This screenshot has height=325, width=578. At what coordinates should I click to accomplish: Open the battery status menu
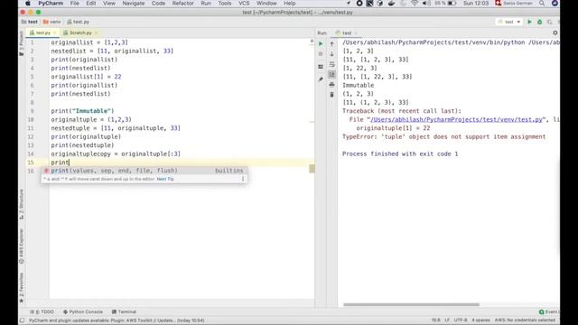[x=445, y=4]
